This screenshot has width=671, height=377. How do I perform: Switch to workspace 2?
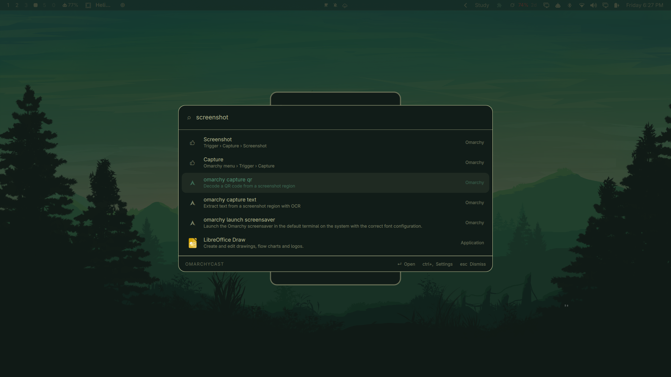pos(17,5)
